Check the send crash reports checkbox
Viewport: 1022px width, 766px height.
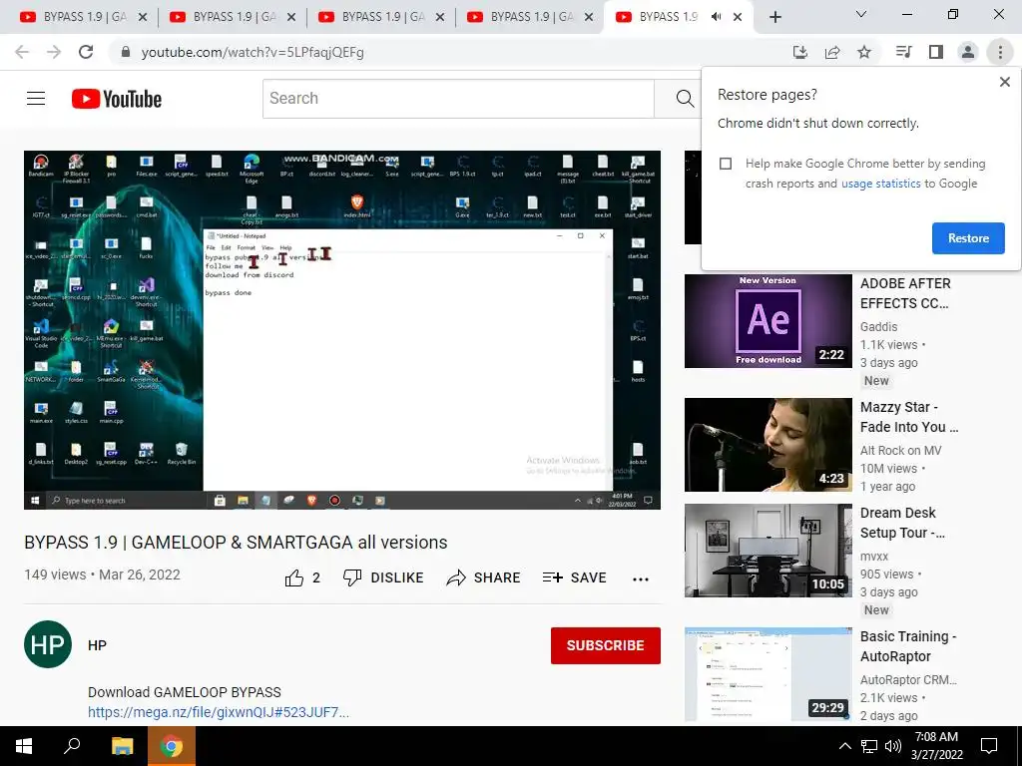pos(726,164)
